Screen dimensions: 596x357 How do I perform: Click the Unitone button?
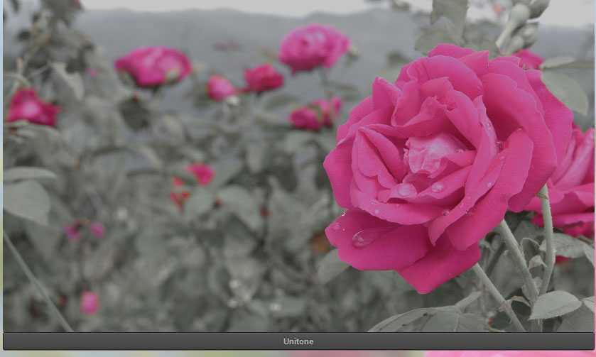click(x=298, y=341)
